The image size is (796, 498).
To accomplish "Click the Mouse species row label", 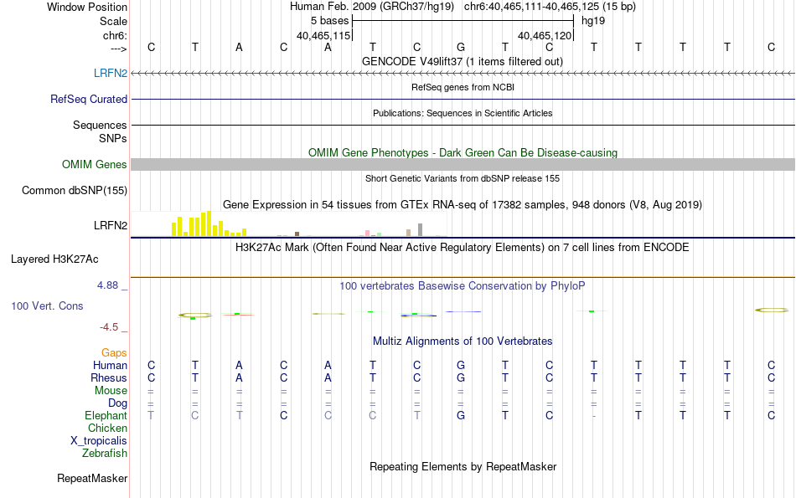I will 111,391.
